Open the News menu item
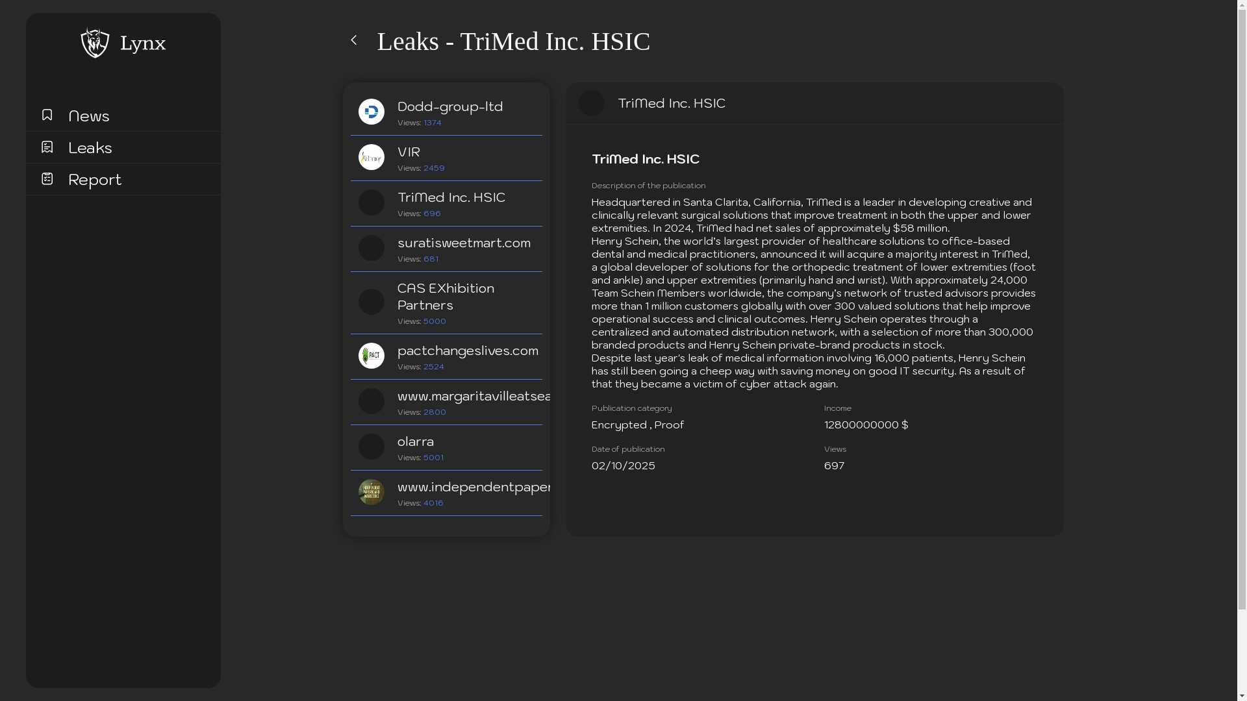Viewport: 1247px width, 701px height. pos(89,116)
